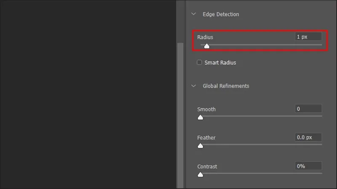The height and width of the screenshot is (189, 337).
Task: Collapse the Global Refinements section chevron
Action: coord(194,86)
